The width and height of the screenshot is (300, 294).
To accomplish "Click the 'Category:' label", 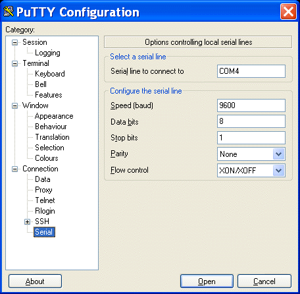I will pyautogui.click(x=20, y=30).
